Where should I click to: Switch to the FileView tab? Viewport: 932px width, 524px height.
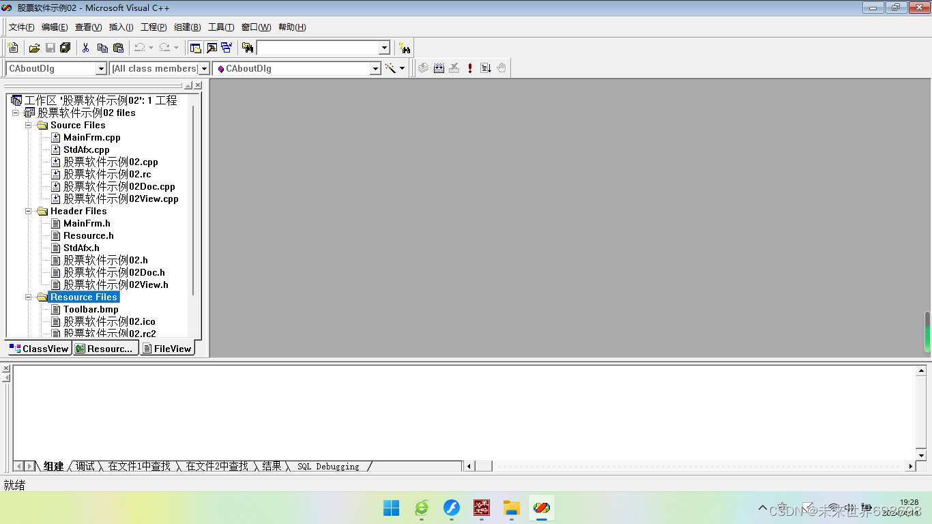coord(167,349)
